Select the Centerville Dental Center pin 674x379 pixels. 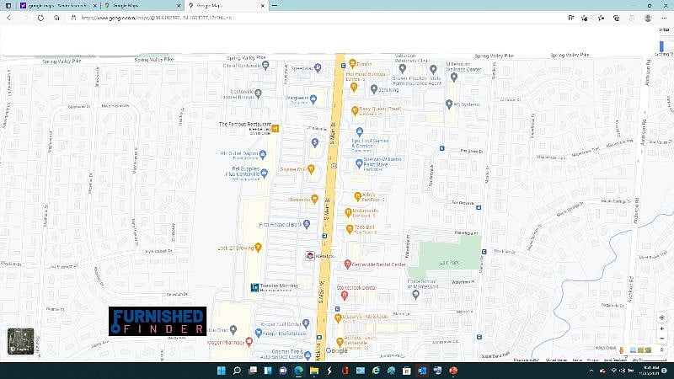coord(347,264)
